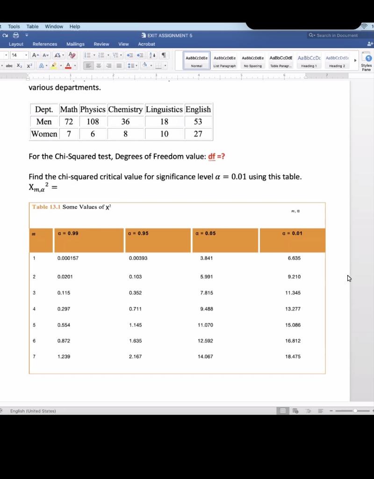Show paragraph marks with the ¶ icon
Viewport: 374px width, 479px height.
click(x=164, y=56)
